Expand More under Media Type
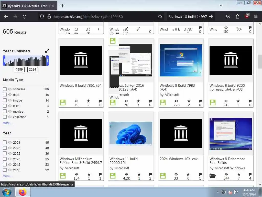Viewport: 262px width, 197px height. tap(8, 123)
